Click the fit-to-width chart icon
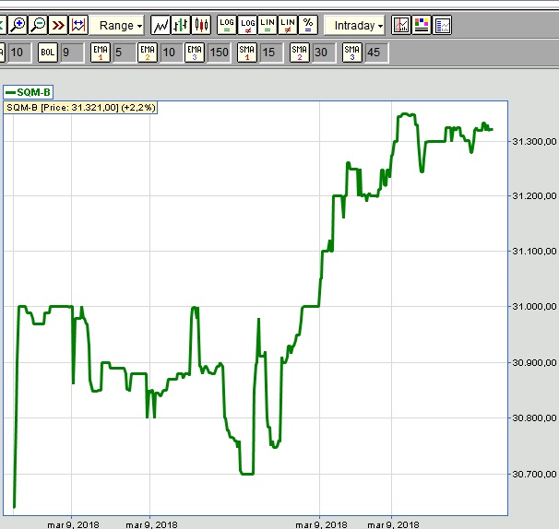This screenshot has height=529, width=559. click(78, 25)
